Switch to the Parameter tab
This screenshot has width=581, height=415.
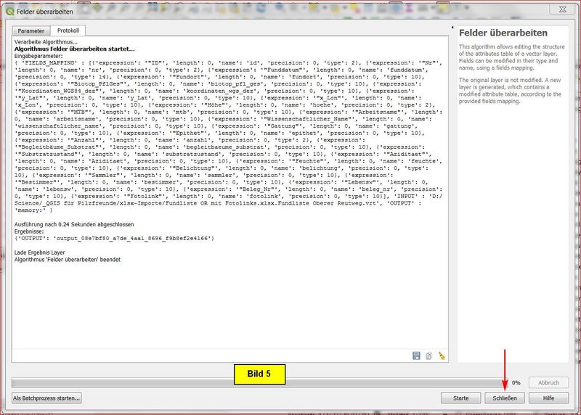(31, 31)
